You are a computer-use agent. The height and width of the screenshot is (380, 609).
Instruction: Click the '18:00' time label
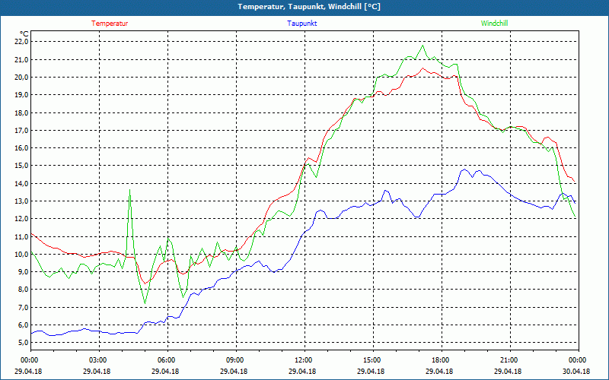click(439, 360)
